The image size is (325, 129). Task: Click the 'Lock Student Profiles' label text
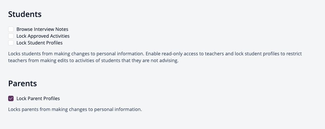39,43
